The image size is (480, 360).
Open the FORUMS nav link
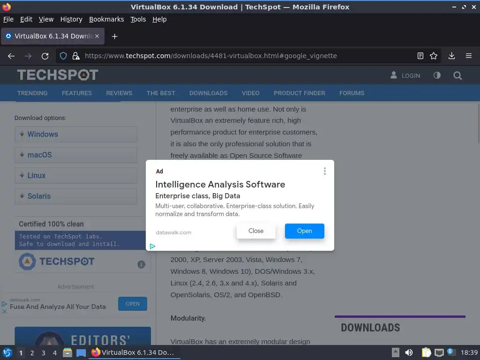point(352,93)
